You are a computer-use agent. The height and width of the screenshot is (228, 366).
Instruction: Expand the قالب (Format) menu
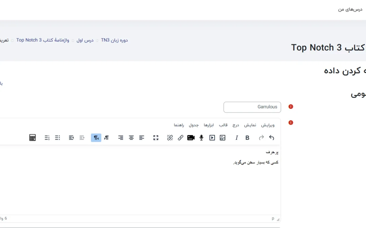click(223, 125)
